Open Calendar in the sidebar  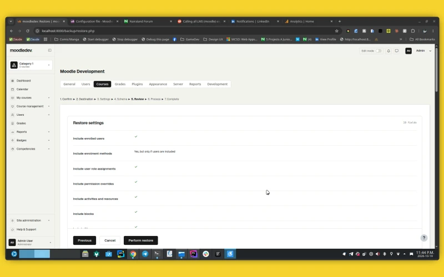click(x=22, y=89)
